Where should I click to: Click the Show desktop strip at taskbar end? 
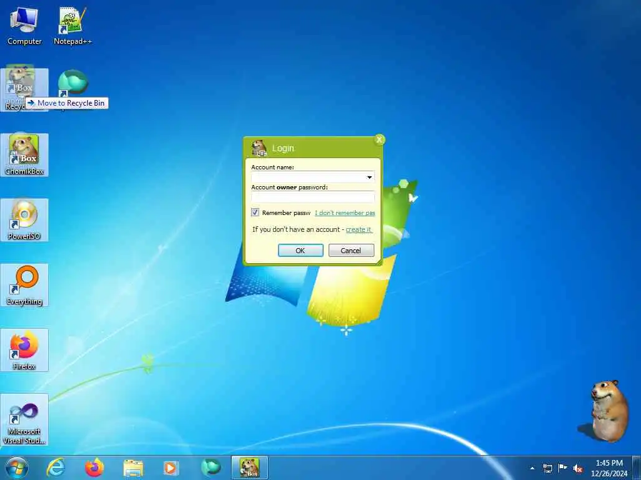pos(637,468)
